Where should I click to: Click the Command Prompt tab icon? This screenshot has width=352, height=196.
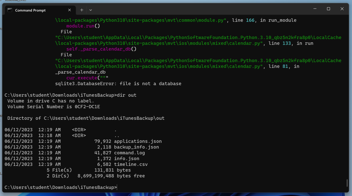coord(10,10)
